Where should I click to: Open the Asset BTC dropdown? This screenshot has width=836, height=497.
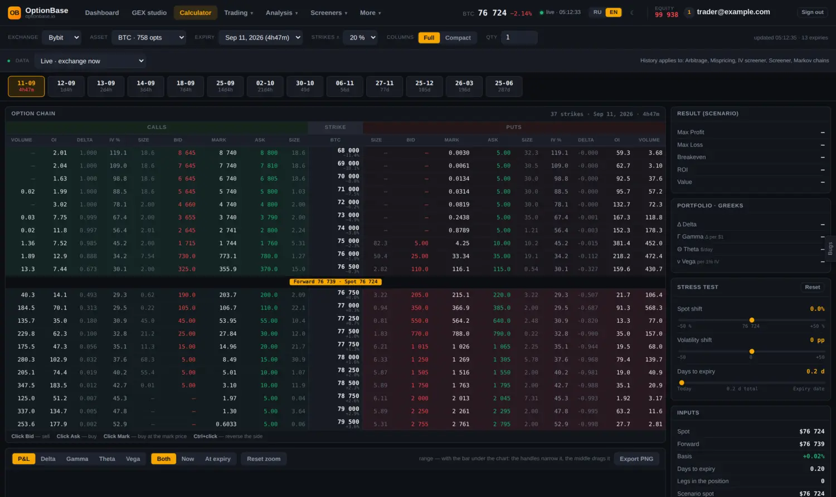coord(149,38)
